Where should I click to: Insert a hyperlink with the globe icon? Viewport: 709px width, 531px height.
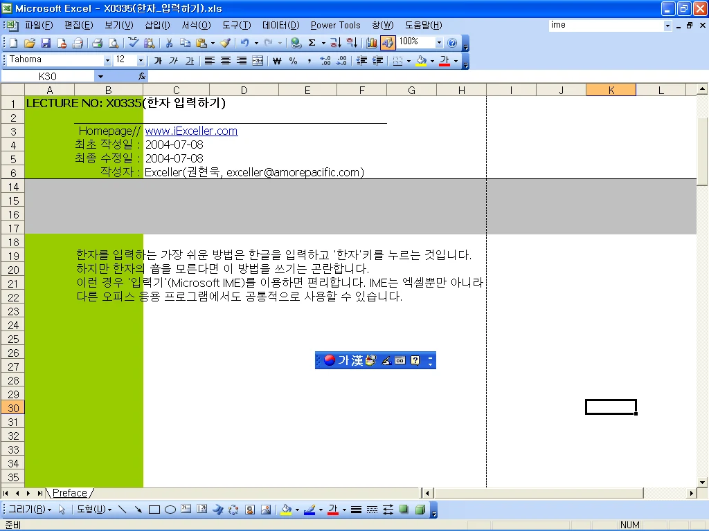(296, 43)
